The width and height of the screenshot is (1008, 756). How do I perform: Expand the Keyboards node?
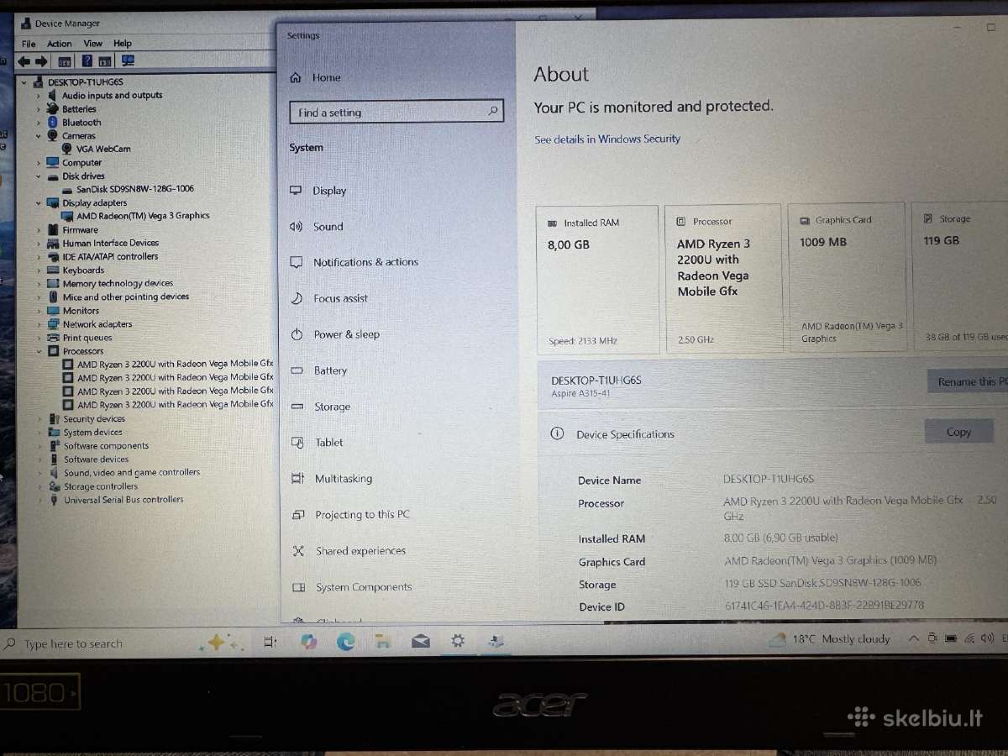point(39,270)
